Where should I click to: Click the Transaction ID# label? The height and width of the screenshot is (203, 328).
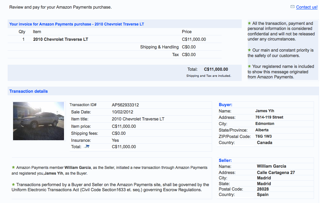tap(83, 105)
